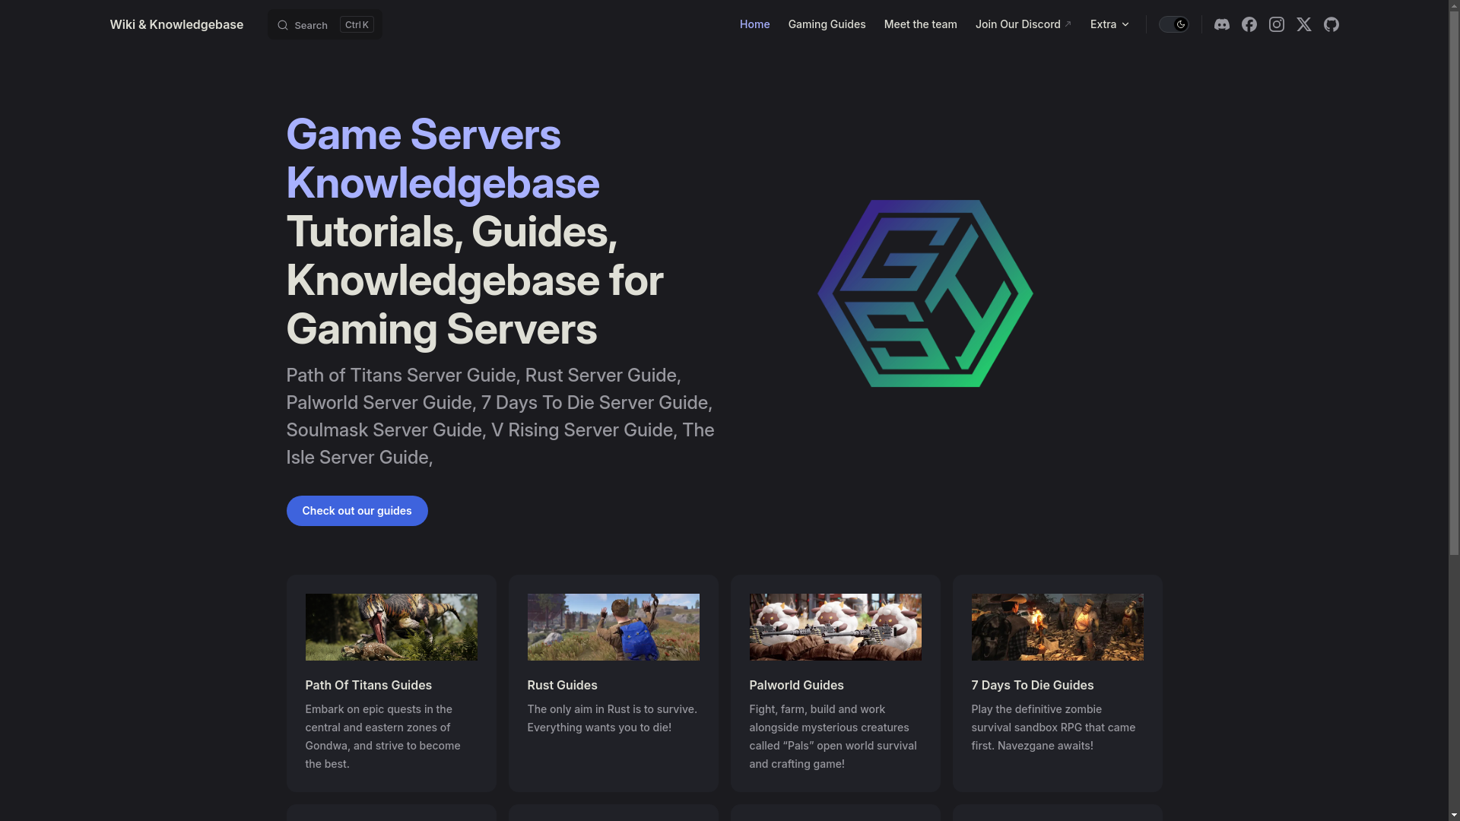Screen dimensions: 1460x821
Task: Click the Rust game thumbnail
Action: point(613,627)
